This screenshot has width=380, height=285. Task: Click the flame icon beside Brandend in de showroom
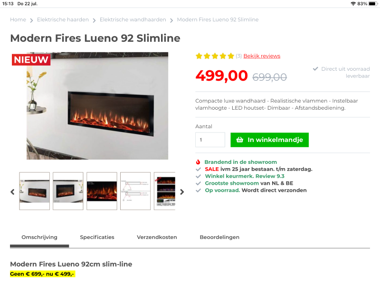[198, 162]
